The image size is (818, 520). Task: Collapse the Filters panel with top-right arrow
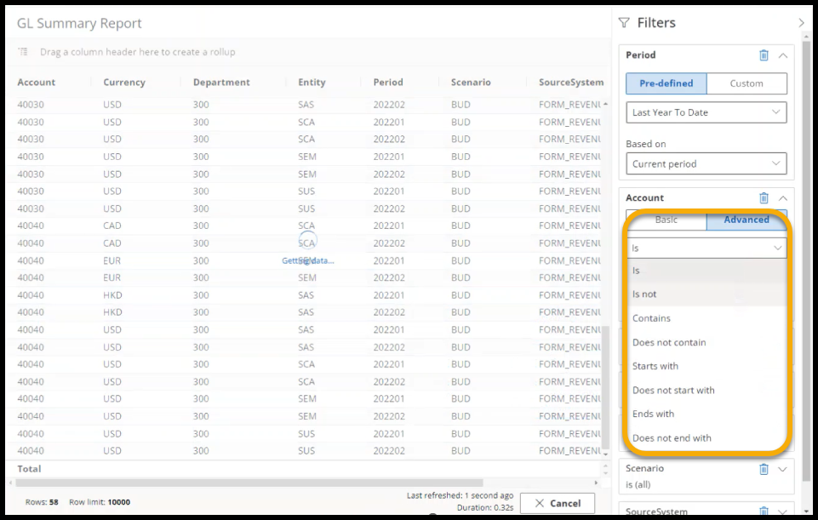click(801, 23)
